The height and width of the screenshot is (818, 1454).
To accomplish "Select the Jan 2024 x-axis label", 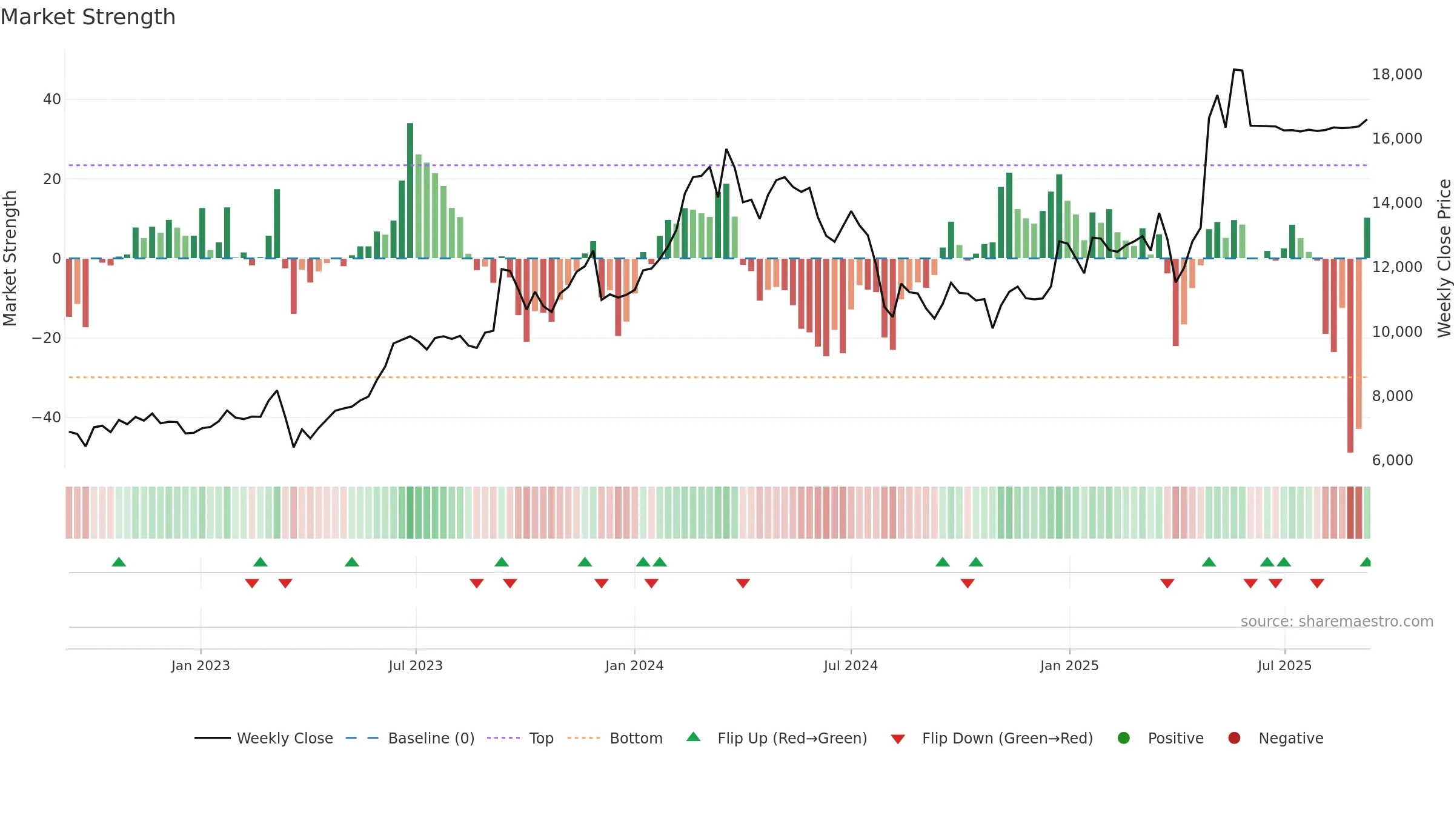I will (x=634, y=665).
